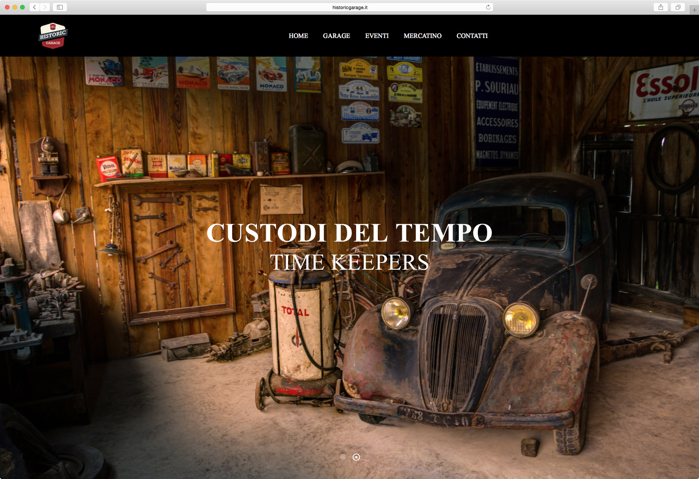Show the Safari sidebar
The width and height of the screenshot is (699, 479).
tap(60, 7)
